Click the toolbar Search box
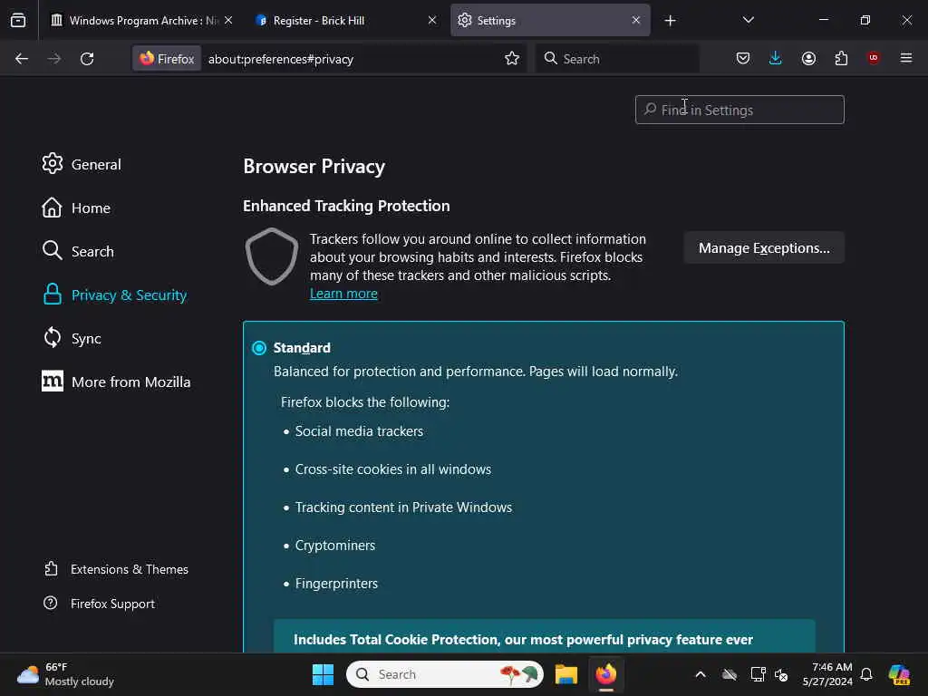 [x=617, y=59]
